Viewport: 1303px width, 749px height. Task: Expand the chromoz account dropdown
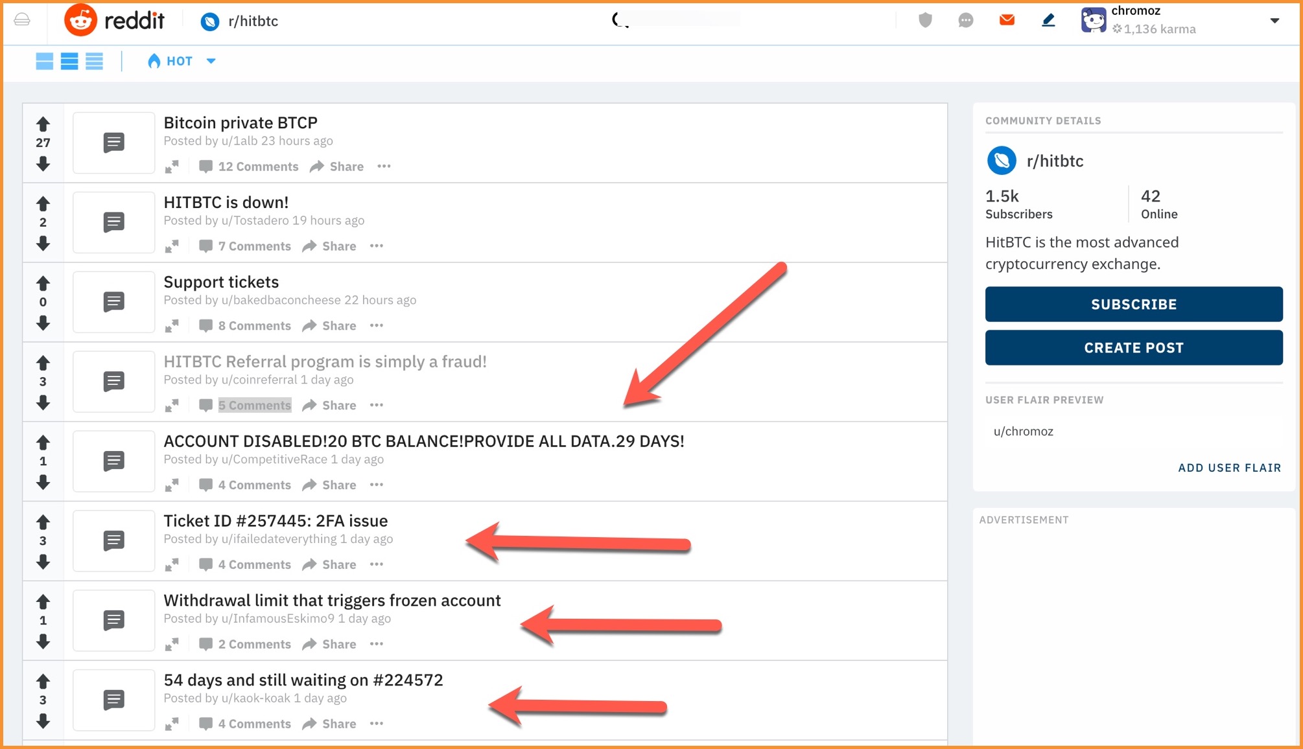click(x=1274, y=21)
